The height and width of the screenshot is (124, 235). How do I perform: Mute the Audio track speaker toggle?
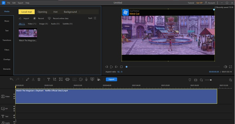click(14, 122)
